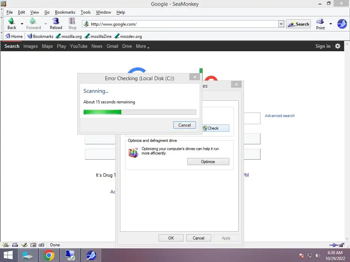Viewport: 350px width, 262px height.
Task: Expand the More dropdown in Google bar
Action: click(143, 46)
